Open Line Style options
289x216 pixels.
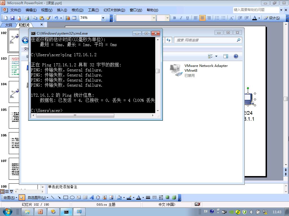pos(148,197)
